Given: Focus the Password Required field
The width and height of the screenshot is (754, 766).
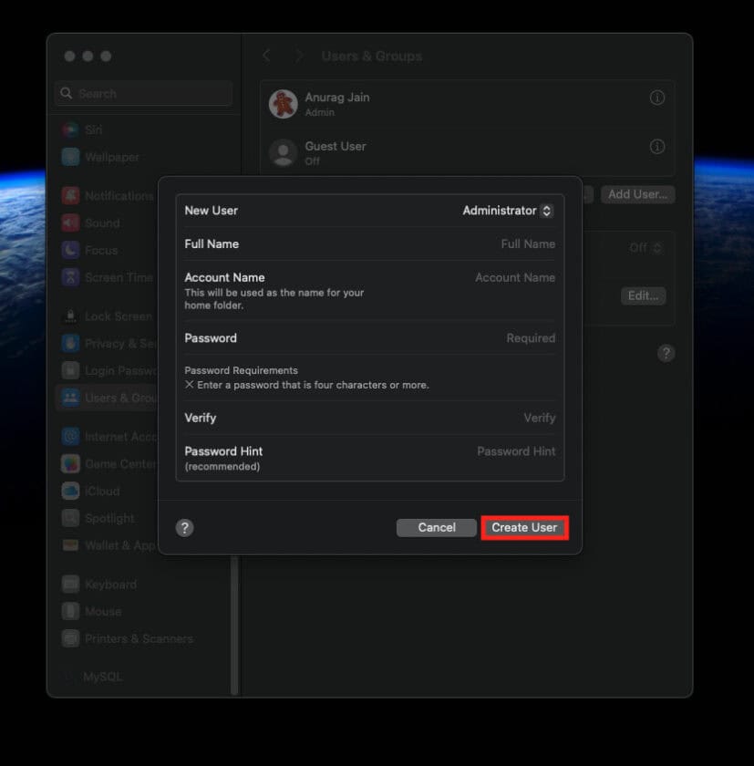Looking at the screenshot, I should [x=369, y=338].
